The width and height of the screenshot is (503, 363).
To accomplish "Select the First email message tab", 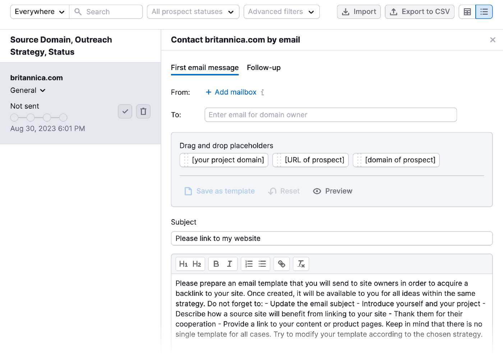I will pyautogui.click(x=205, y=68).
